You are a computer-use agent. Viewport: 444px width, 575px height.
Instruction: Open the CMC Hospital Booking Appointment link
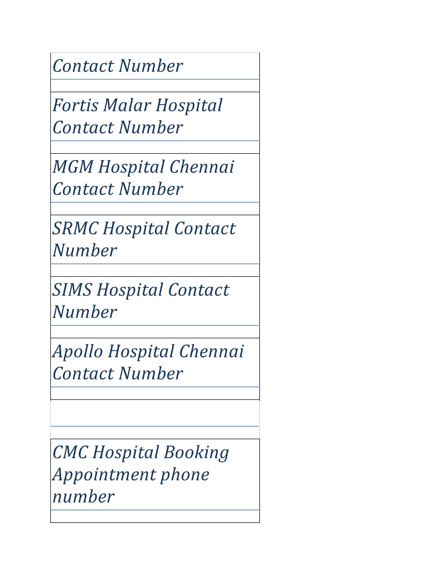tap(141, 474)
